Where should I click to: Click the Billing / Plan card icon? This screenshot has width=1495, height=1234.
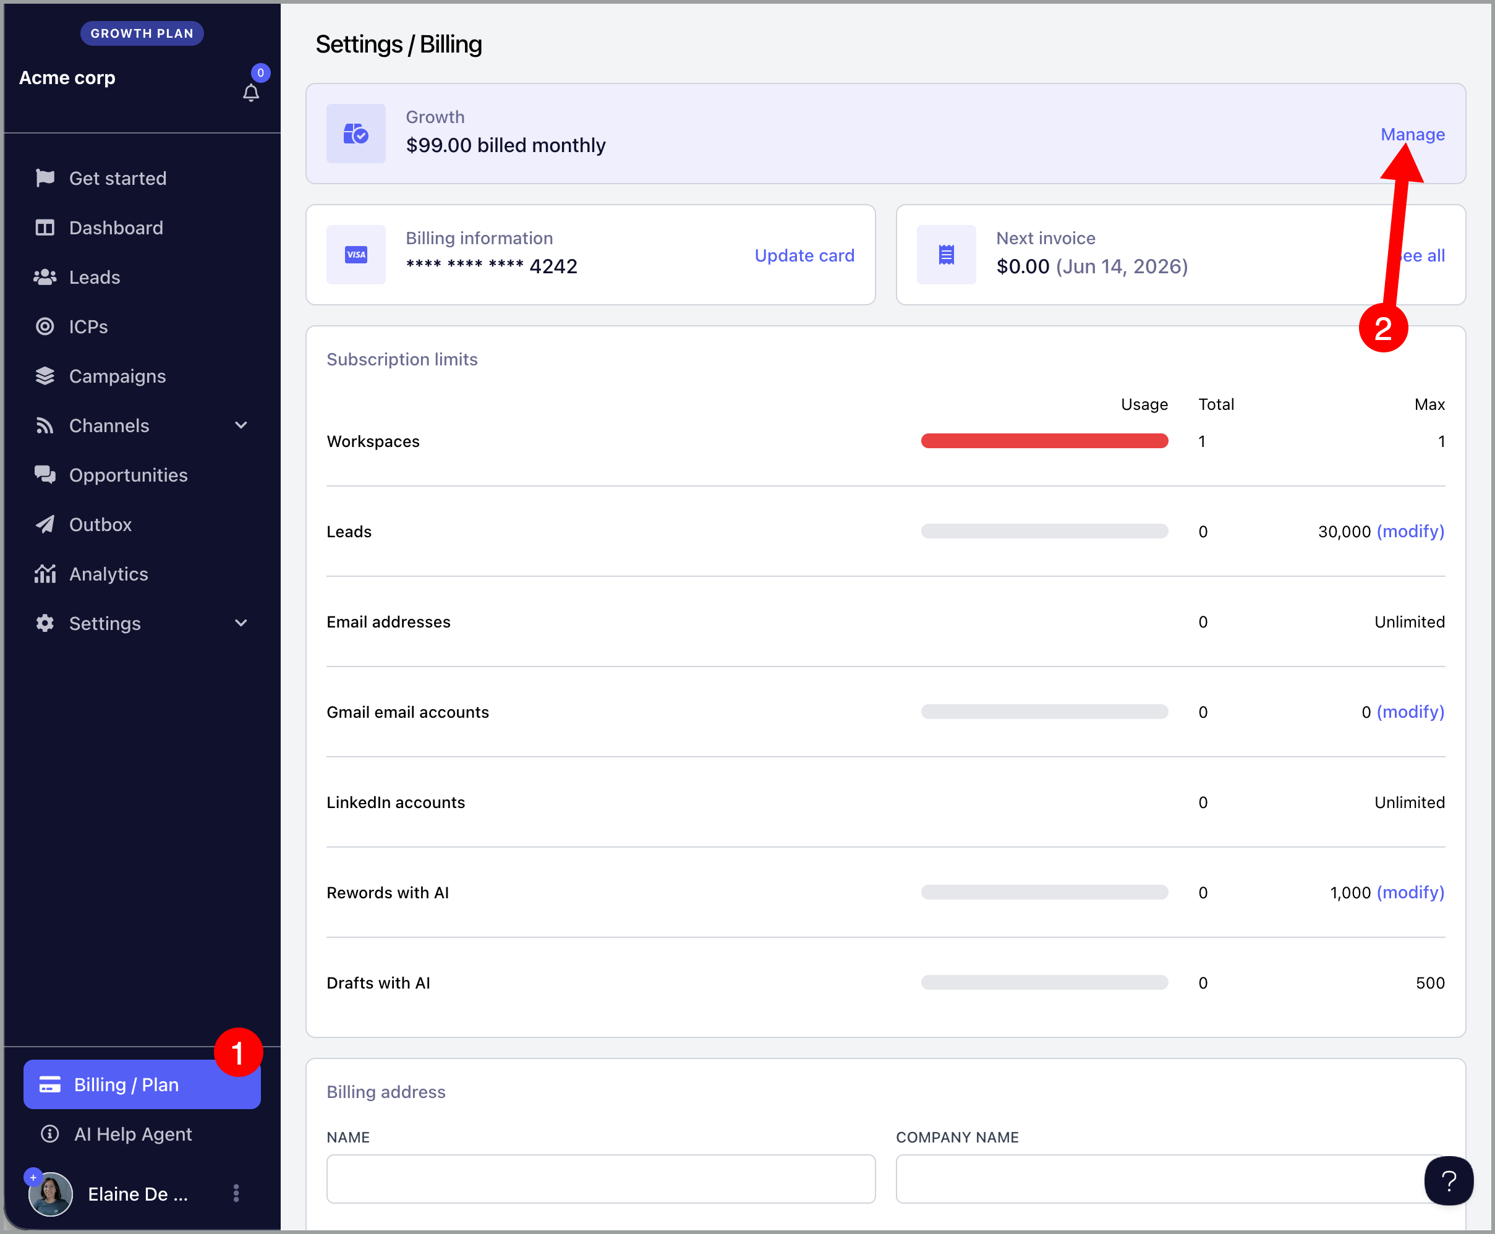pos(49,1084)
